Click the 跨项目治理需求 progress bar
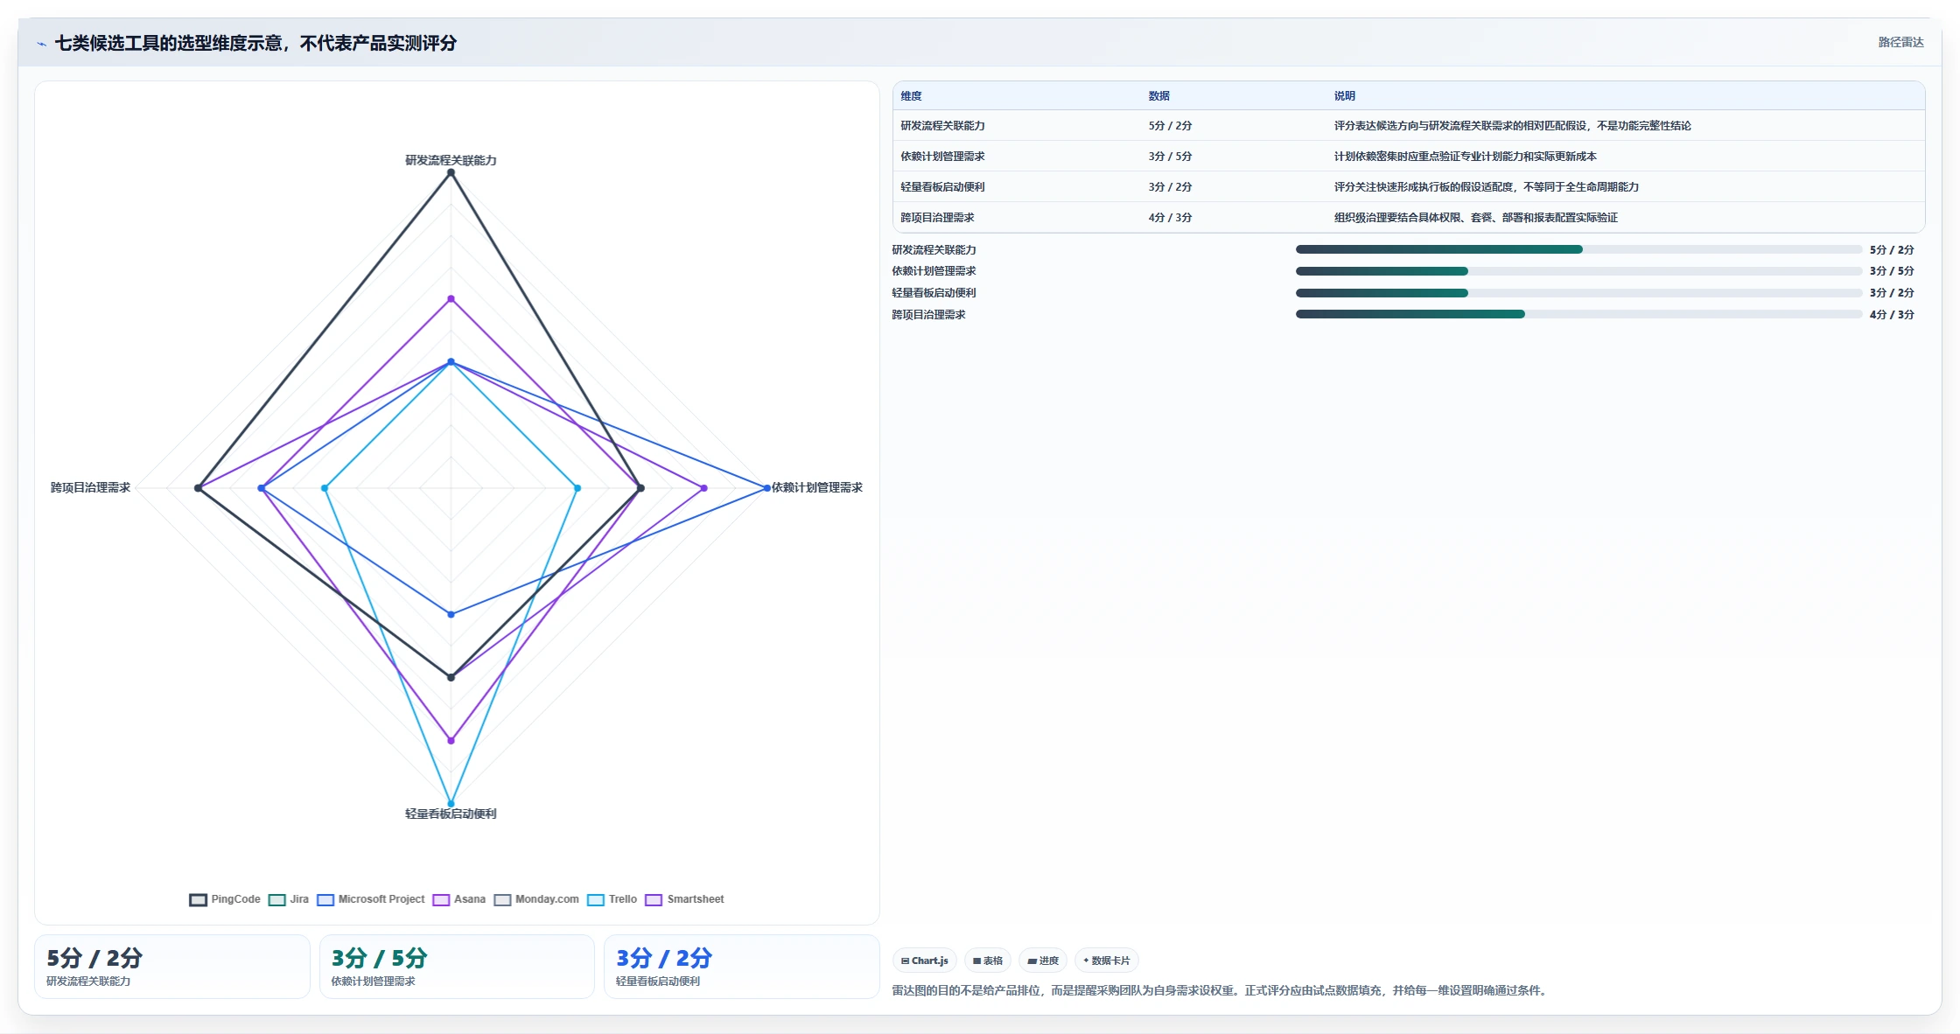 tap(1578, 315)
